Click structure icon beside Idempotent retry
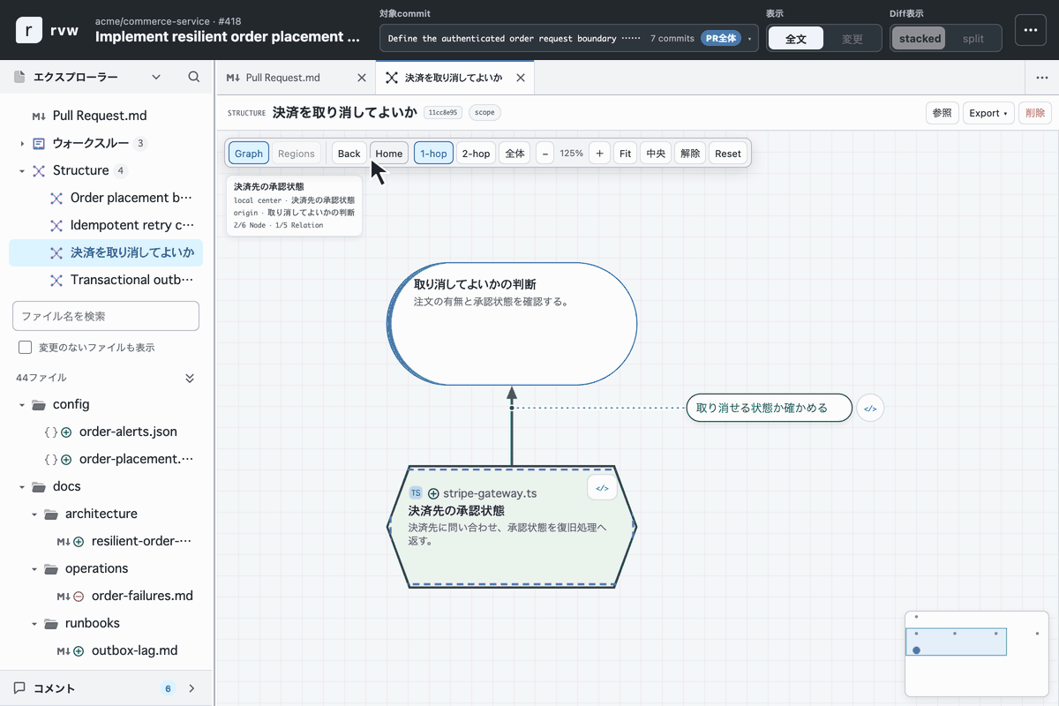Screen dimensions: 1059x706 tap(56, 225)
